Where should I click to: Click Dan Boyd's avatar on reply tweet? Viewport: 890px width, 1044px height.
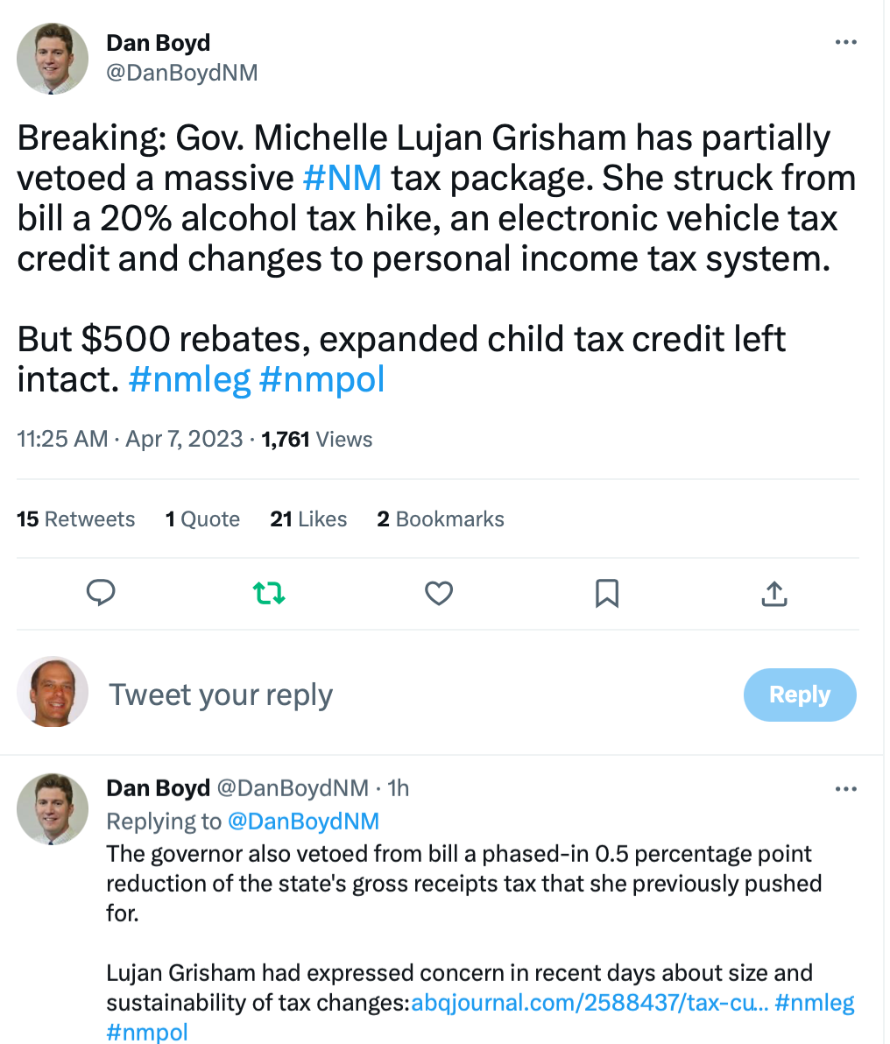tap(53, 808)
